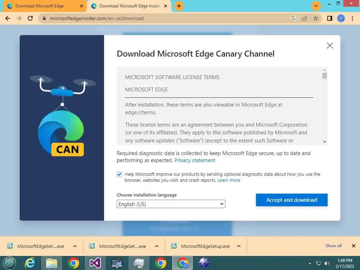Open File Explorer from the taskbar
360x270 pixels.
pyautogui.click(x=52, y=263)
